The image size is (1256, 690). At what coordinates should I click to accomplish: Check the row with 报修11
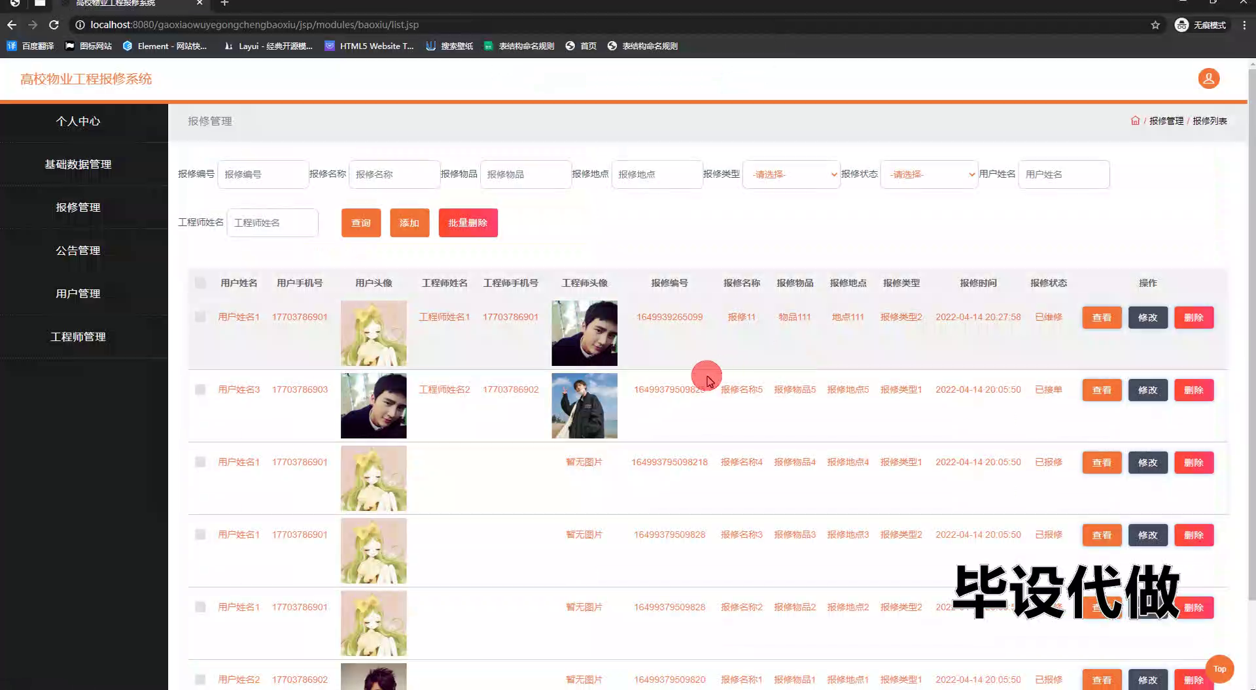pos(200,317)
